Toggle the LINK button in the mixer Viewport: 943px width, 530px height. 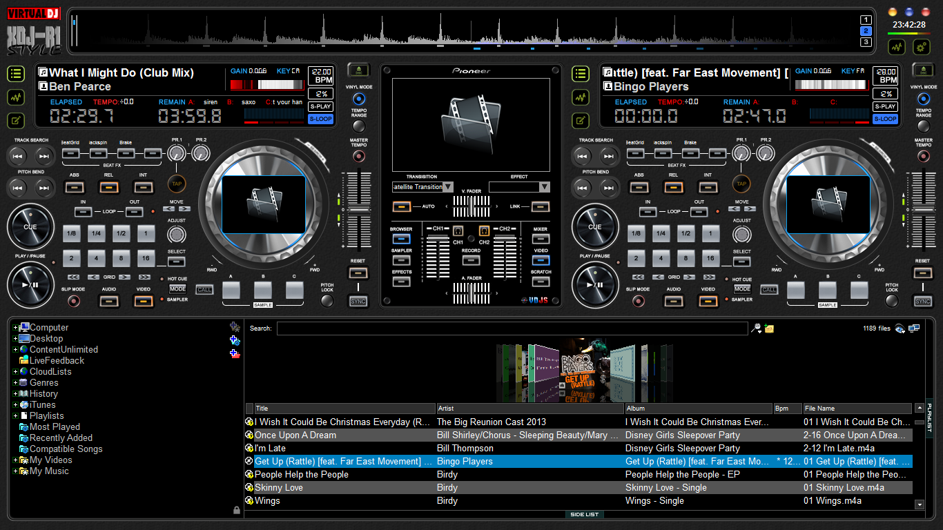(541, 206)
